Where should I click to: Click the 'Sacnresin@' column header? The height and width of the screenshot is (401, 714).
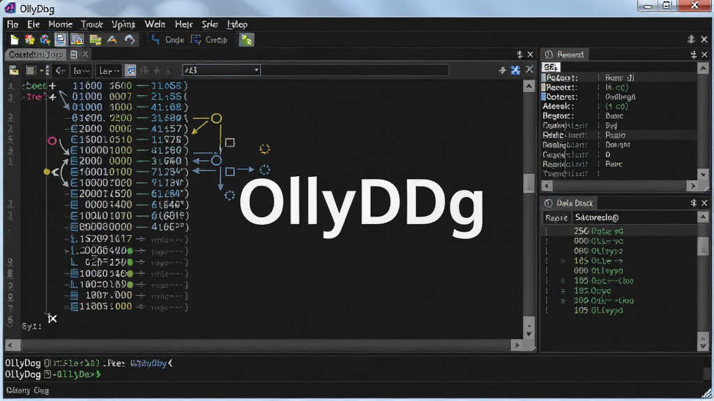tap(597, 218)
